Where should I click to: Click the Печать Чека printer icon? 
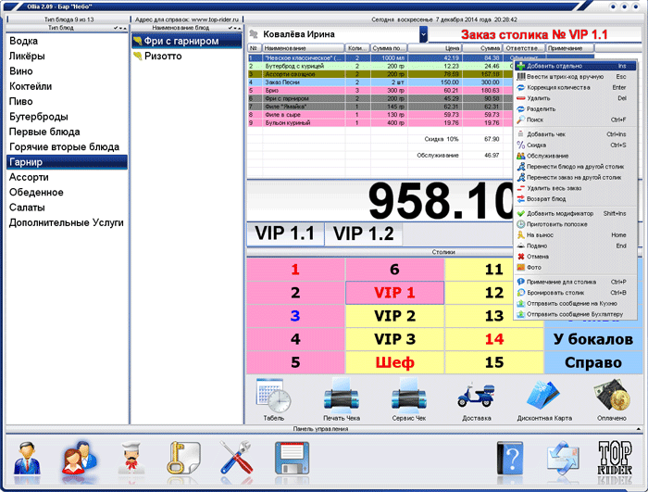(x=342, y=400)
